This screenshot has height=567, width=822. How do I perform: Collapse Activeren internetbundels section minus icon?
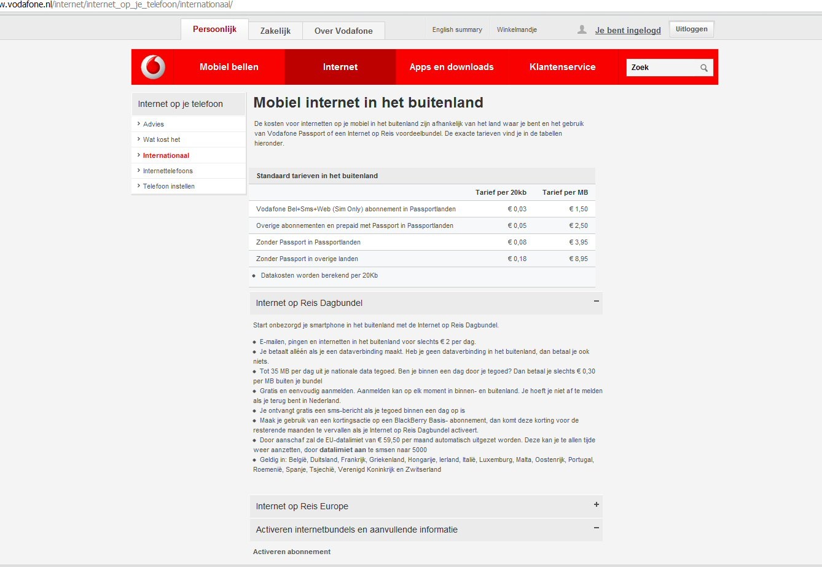(596, 528)
